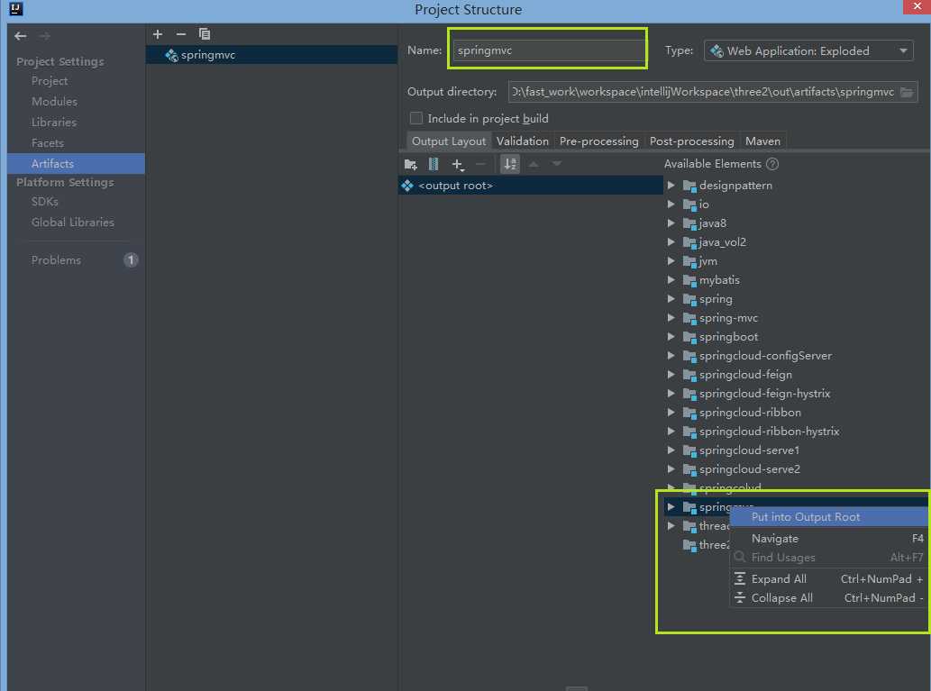Viewport: 931px width, 691px height.
Task: Check Include in project build
Action: click(x=416, y=118)
